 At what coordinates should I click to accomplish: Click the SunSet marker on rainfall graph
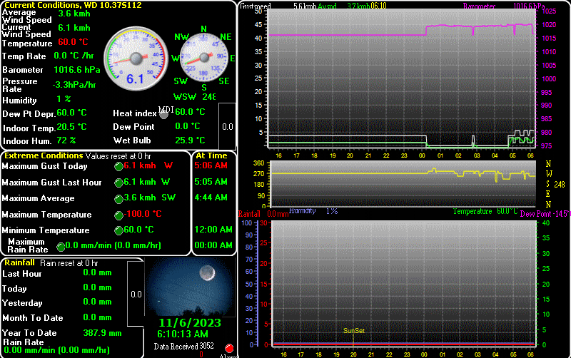[353, 331]
